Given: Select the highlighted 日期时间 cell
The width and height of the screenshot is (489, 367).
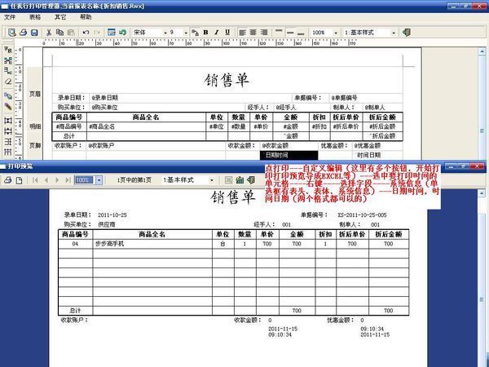Looking at the screenshot, I should pyautogui.click(x=289, y=155).
